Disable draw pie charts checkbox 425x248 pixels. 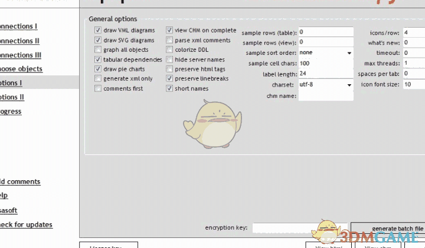pos(98,69)
